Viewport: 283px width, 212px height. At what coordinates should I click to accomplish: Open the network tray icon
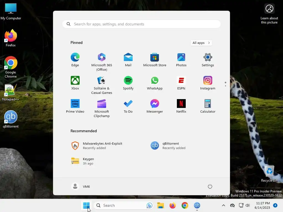pyautogui.click(x=241, y=205)
